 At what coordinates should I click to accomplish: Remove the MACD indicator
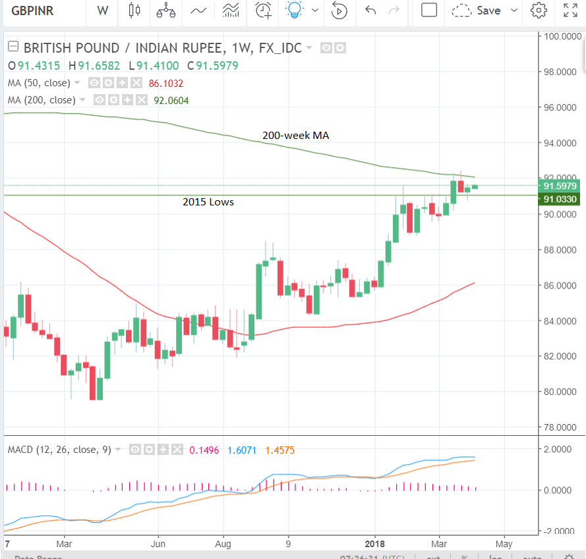tap(177, 450)
